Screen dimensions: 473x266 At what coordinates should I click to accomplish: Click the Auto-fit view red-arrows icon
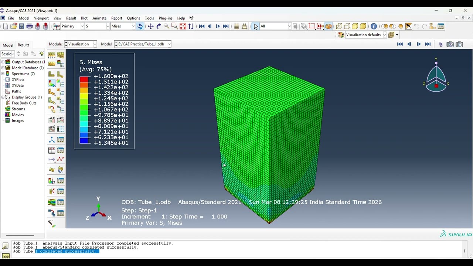click(183, 26)
